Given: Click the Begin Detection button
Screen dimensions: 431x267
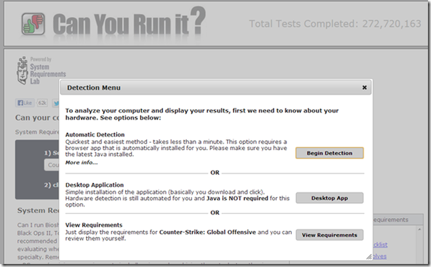Looking at the screenshot, I should click(x=330, y=153).
